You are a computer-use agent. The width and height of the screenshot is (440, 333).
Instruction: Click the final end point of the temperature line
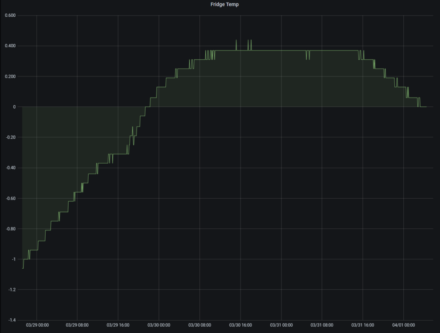[x=426, y=107]
